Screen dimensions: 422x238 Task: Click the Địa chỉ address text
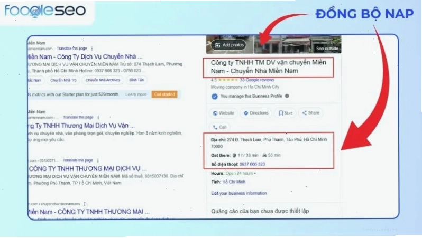pos(269,143)
